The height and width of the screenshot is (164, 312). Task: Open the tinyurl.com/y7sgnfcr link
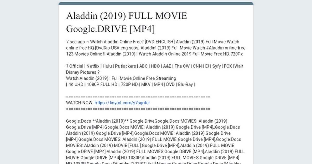point(122,103)
